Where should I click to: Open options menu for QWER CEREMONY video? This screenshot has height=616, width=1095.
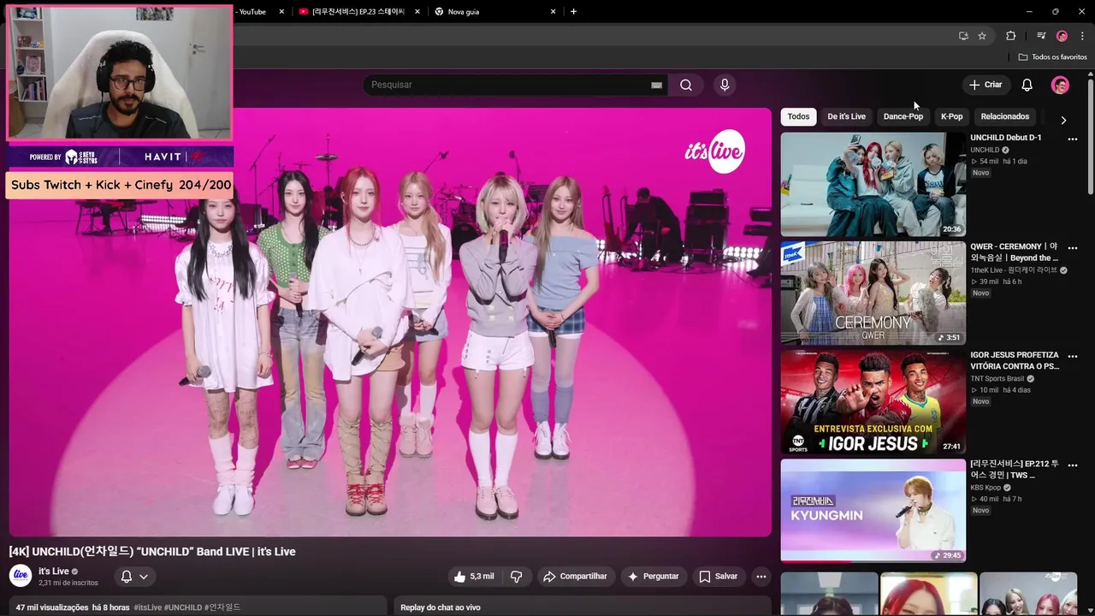coord(1073,248)
